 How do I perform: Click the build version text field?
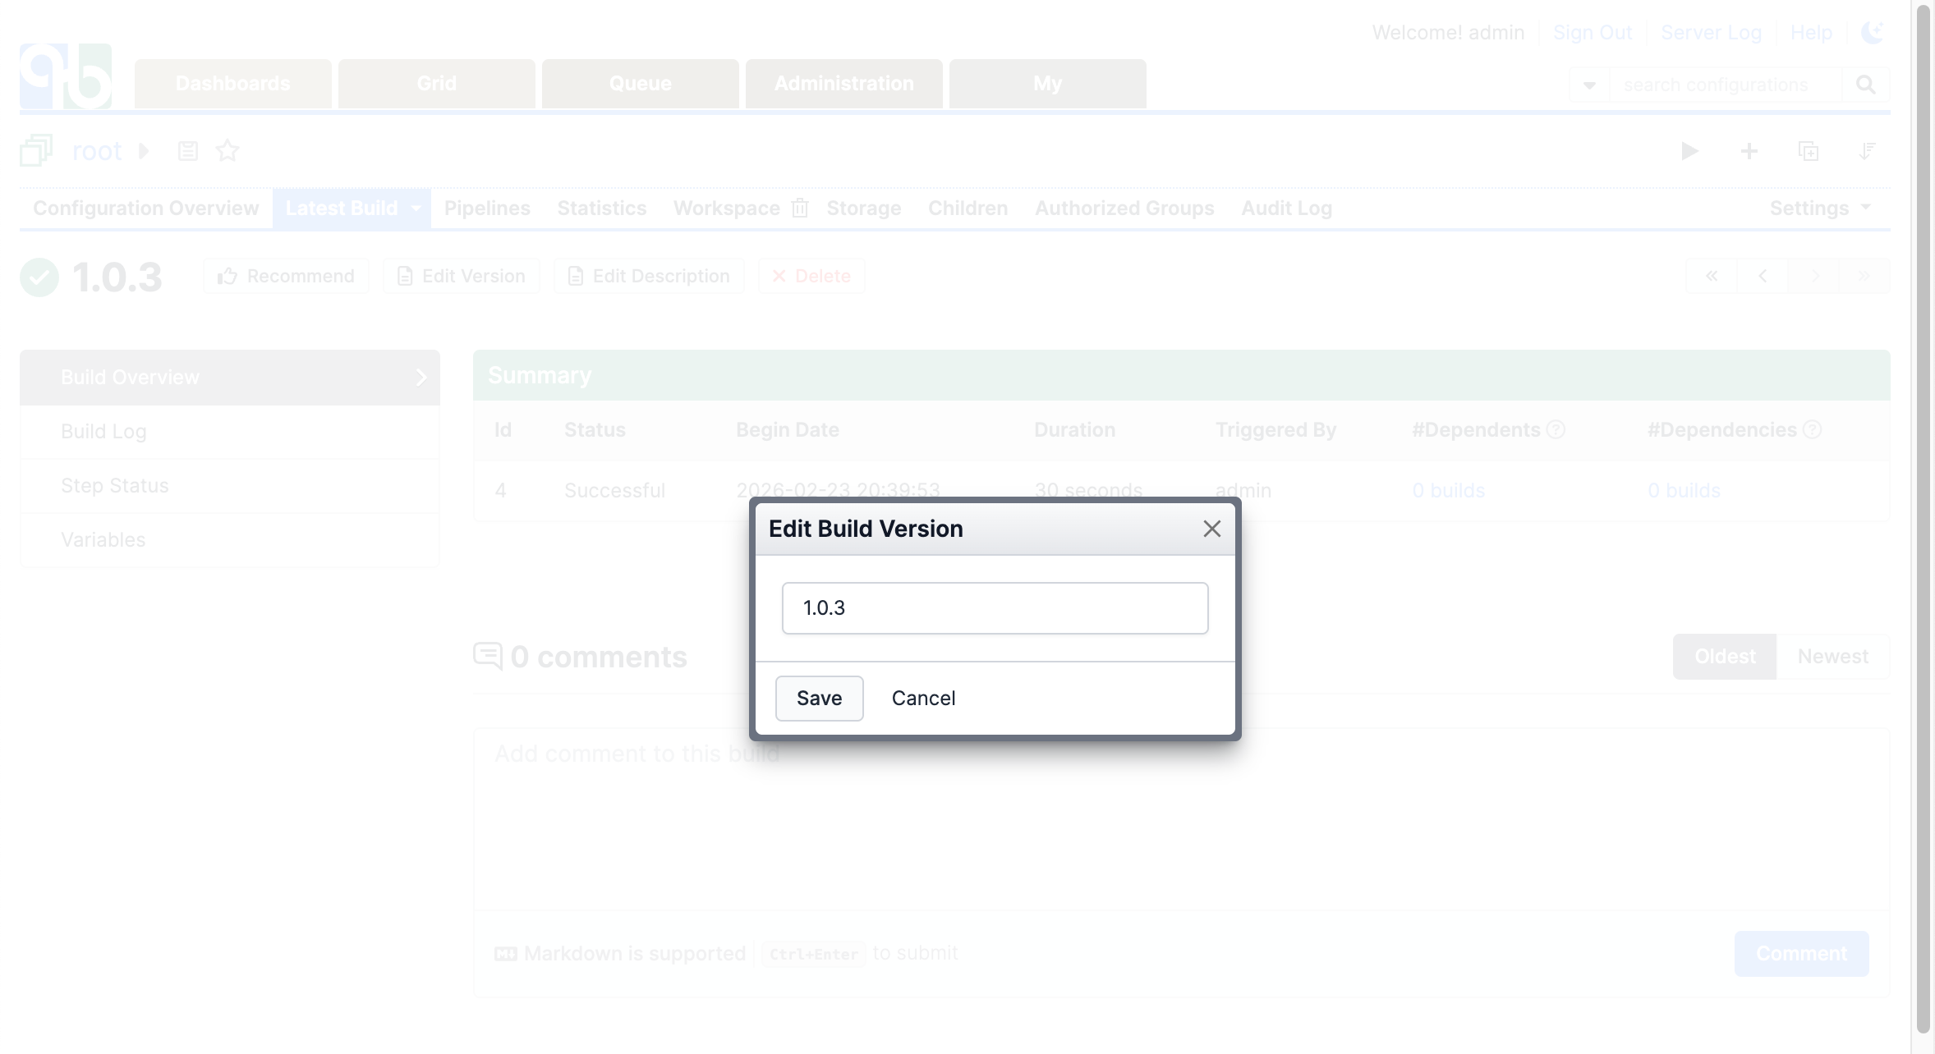coord(995,608)
